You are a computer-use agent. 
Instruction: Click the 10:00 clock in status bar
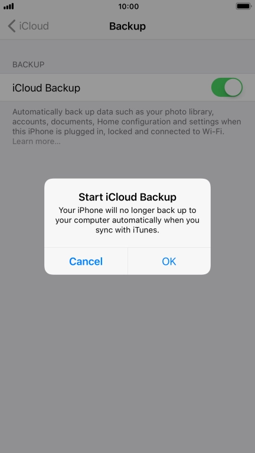128,6
